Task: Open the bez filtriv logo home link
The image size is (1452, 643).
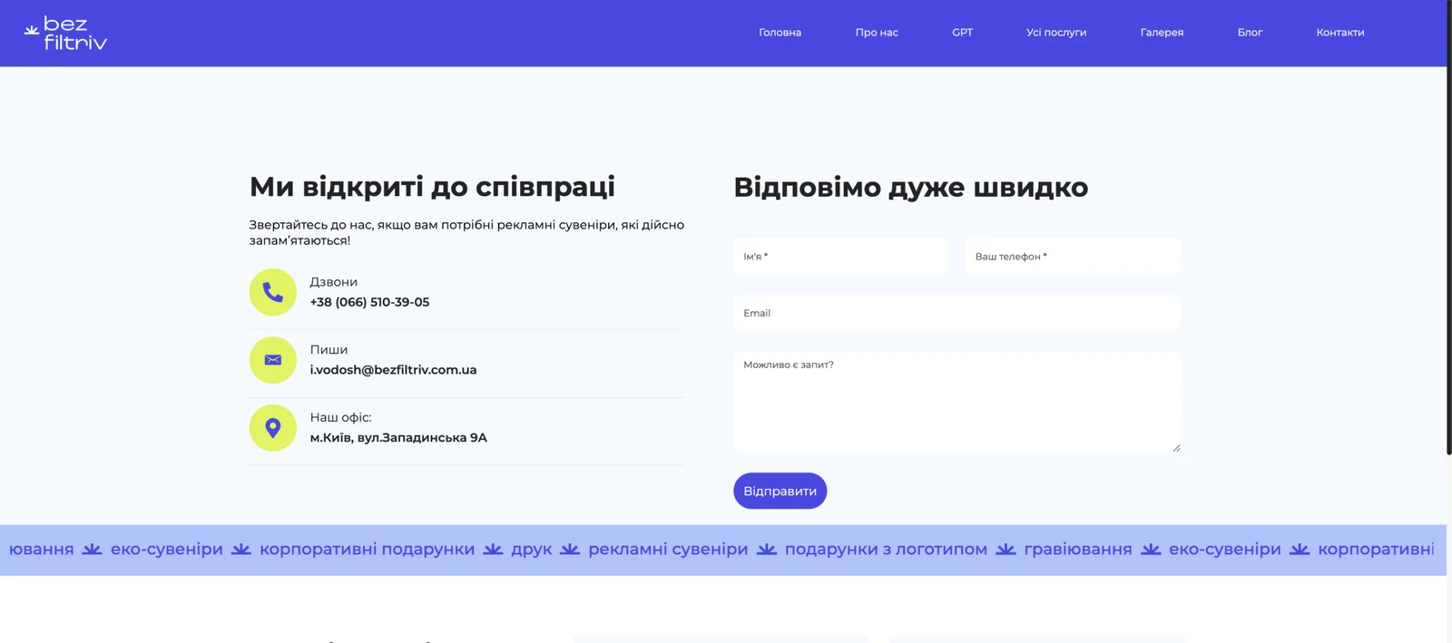Action: tap(65, 34)
